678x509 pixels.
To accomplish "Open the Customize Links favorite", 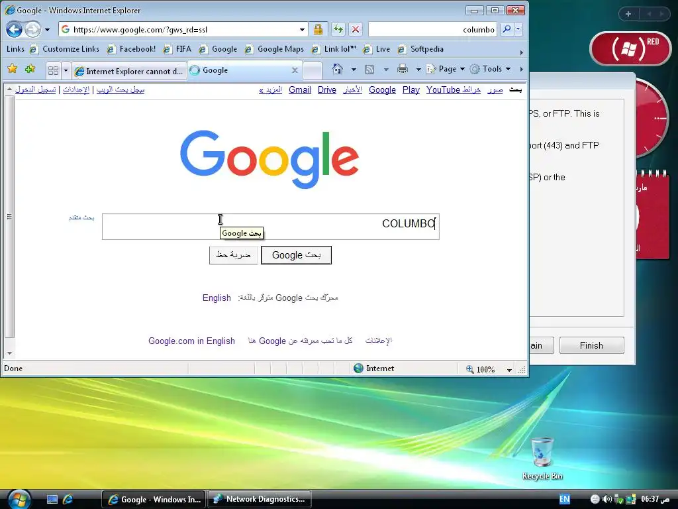I will 64,49.
